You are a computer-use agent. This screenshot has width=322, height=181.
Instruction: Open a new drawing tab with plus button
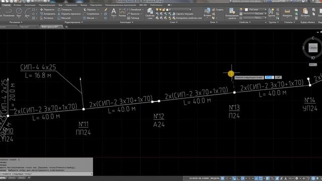(66, 27)
